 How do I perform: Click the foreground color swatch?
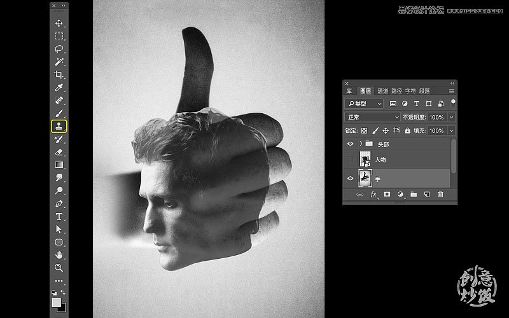coord(57,302)
